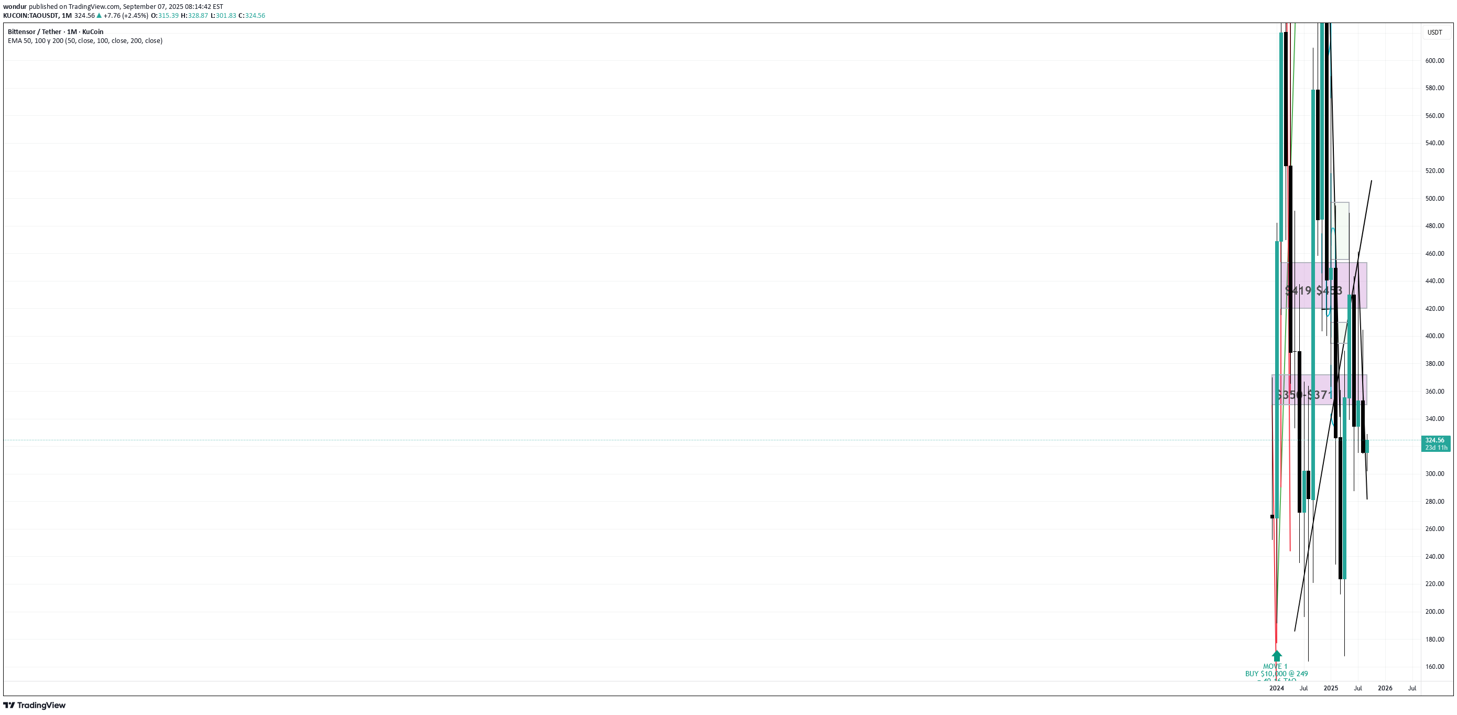Click the 2026 label on the time axis

coord(1385,688)
